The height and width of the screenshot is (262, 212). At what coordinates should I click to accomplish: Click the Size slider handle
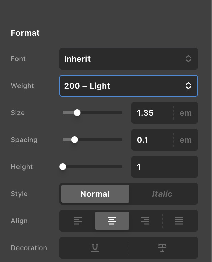coord(77,113)
